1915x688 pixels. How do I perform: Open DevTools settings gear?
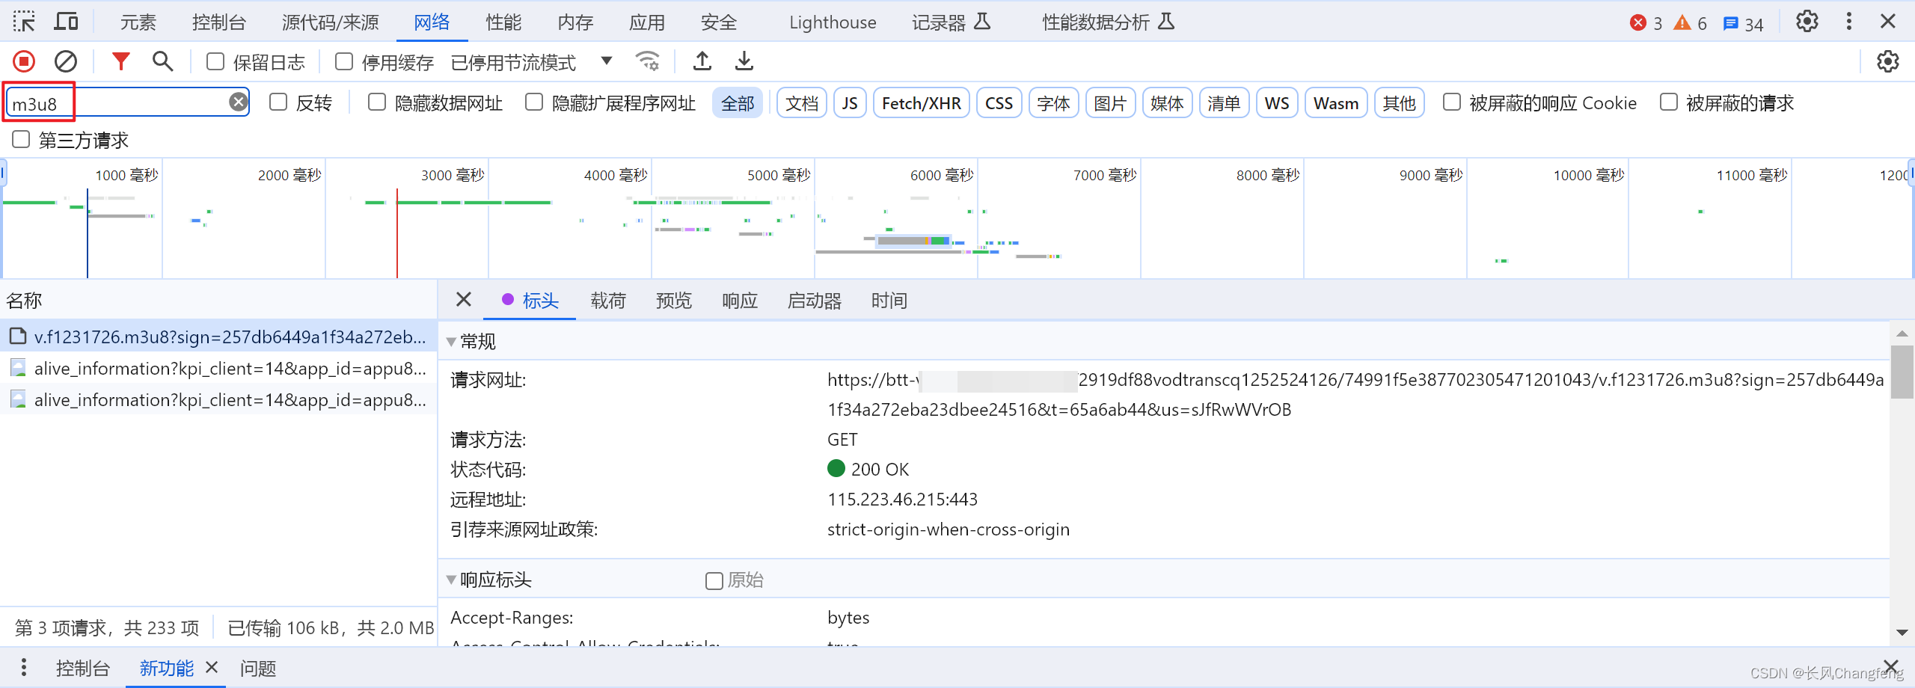tap(1807, 21)
